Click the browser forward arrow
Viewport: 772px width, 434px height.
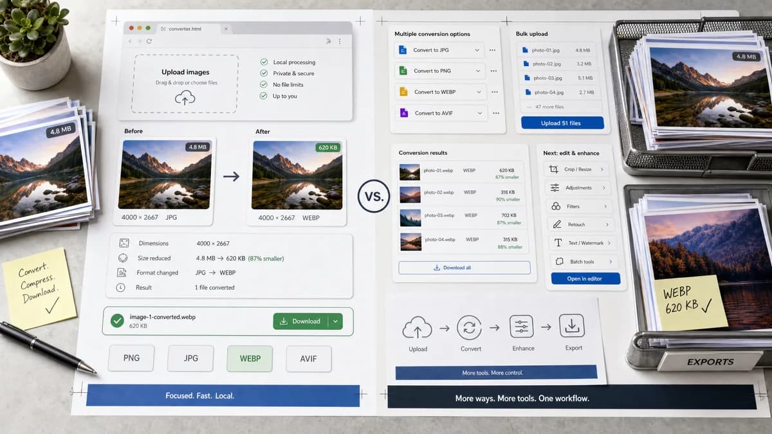(140, 41)
